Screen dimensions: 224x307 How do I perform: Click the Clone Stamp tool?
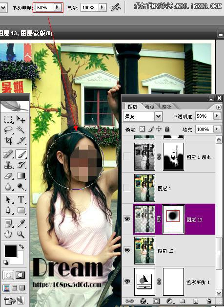click(8, 165)
